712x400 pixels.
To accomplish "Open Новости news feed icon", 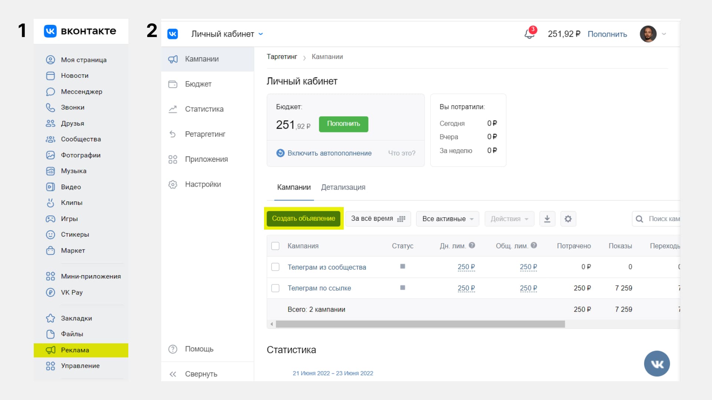I will pos(50,76).
